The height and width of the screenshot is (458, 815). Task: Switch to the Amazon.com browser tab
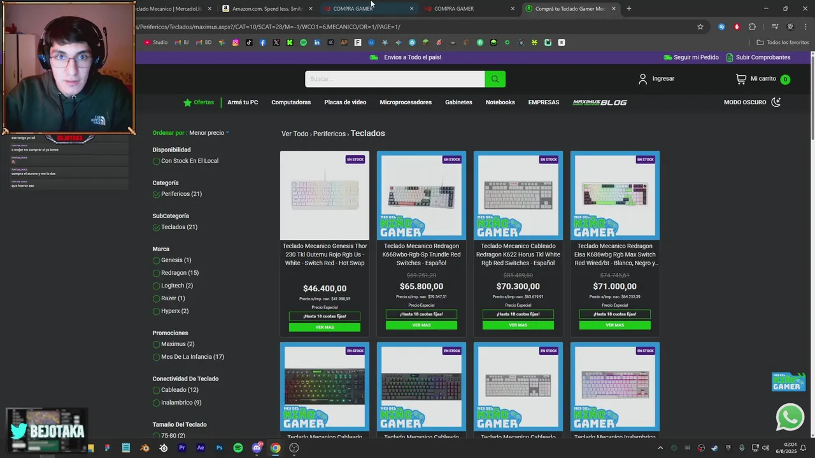tap(267, 9)
